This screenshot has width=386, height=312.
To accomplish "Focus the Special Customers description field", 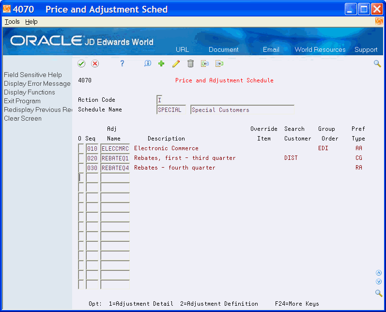I will coord(242,109).
